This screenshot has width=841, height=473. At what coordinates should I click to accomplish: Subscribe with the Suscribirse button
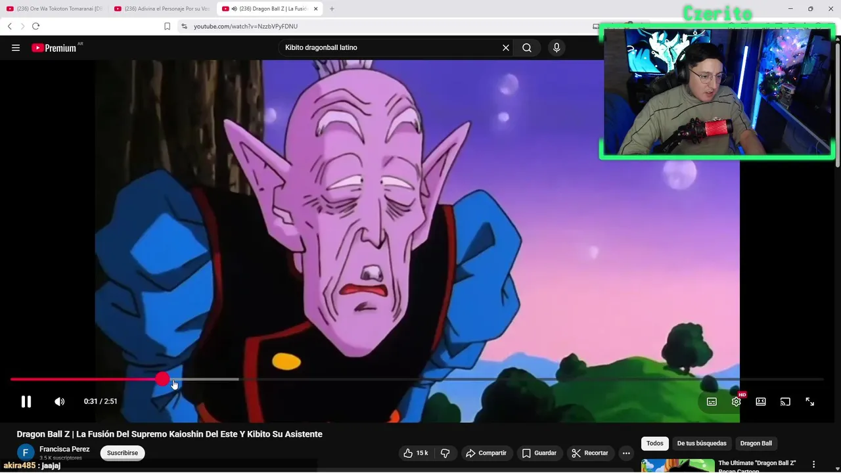point(122,453)
